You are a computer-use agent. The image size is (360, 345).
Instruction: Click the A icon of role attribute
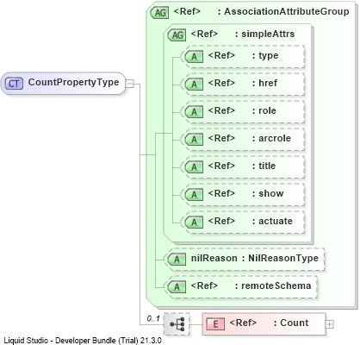[194, 112]
